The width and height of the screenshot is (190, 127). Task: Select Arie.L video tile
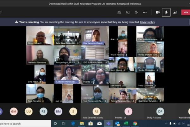point(123,34)
